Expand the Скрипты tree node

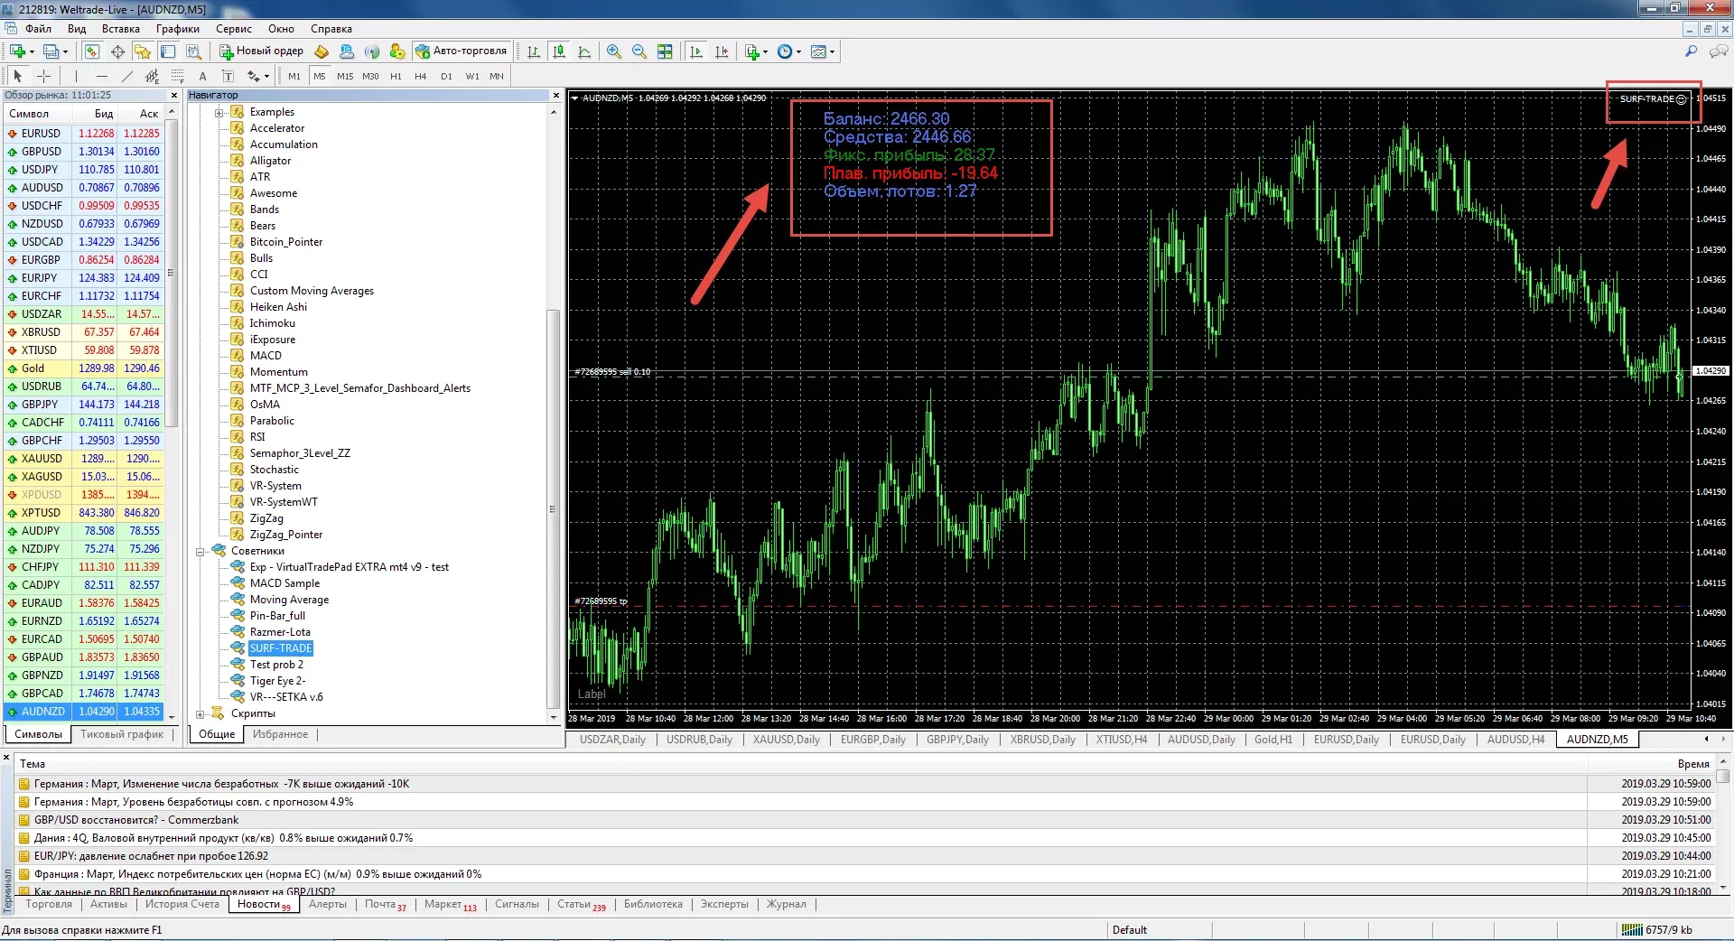click(200, 713)
